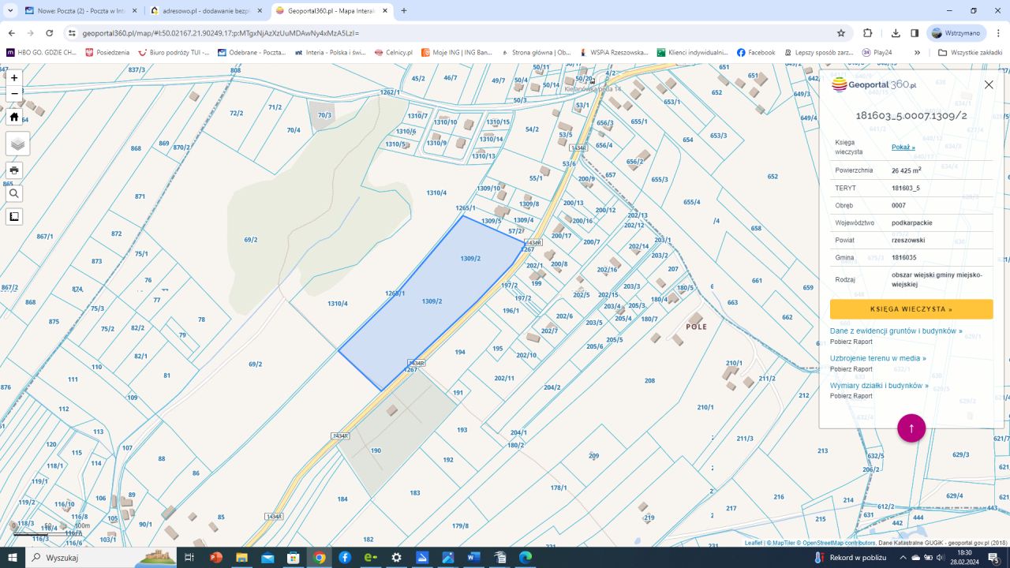Close the Geoportal360 parcel info panel
The width and height of the screenshot is (1010, 568).
989,84
